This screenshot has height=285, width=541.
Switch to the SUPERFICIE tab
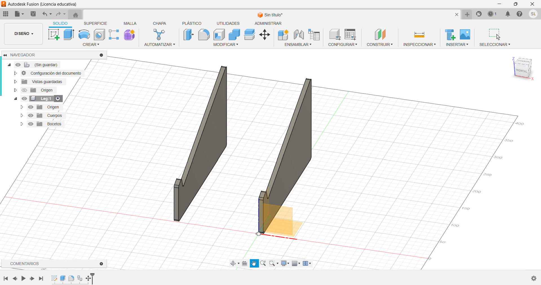[x=95, y=23]
